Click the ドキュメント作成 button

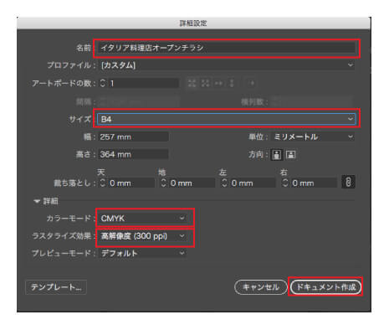point(325,287)
